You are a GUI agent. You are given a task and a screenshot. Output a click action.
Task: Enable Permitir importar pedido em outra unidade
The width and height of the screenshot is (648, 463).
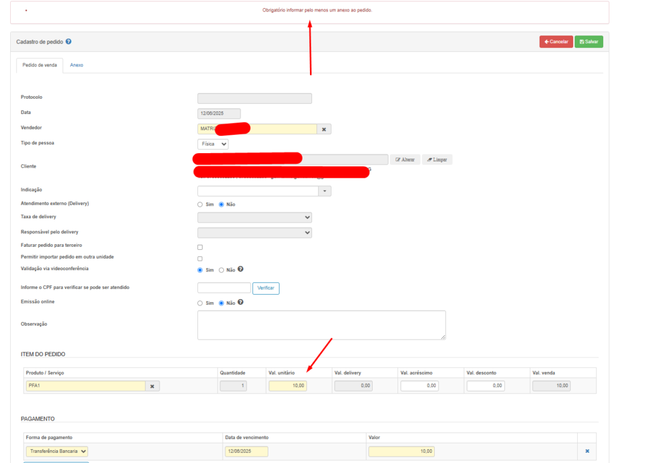coord(200,259)
